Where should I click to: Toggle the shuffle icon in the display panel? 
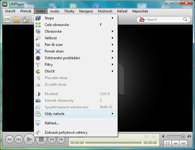[154, 136]
